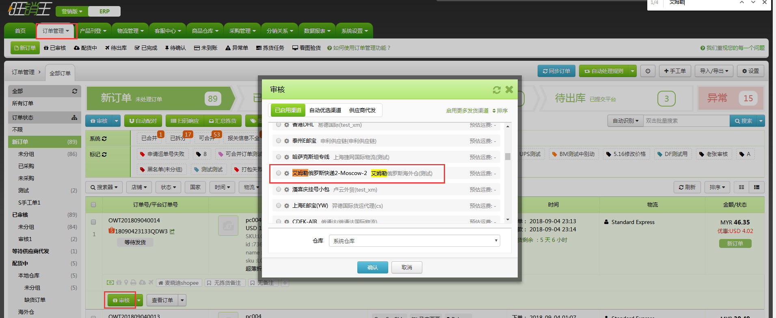This screenshot has height=318, width=776.
Task: Select radio button for 潘喜庆挂号小包
Action: coord(279,190)
